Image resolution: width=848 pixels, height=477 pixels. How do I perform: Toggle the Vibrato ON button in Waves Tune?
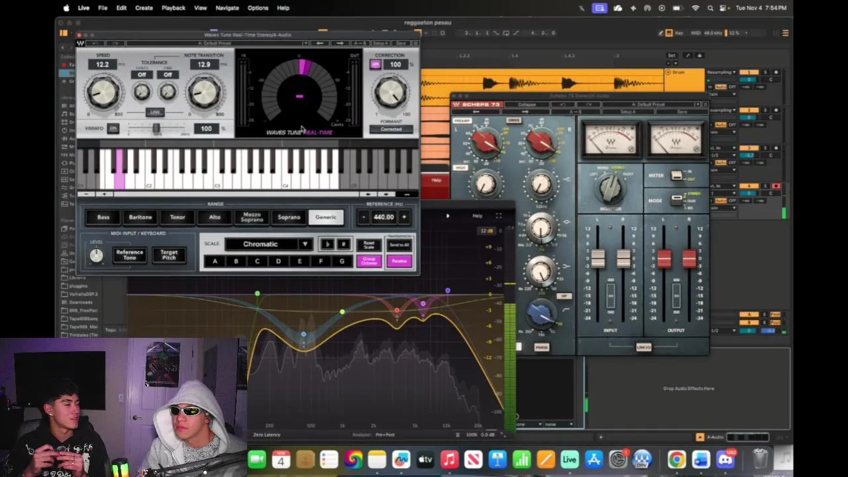[113, 129]
